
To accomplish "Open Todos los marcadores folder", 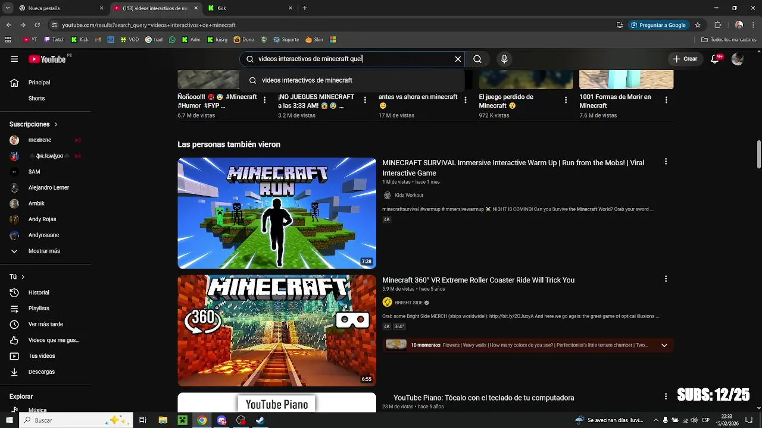I will click(729, 40).
